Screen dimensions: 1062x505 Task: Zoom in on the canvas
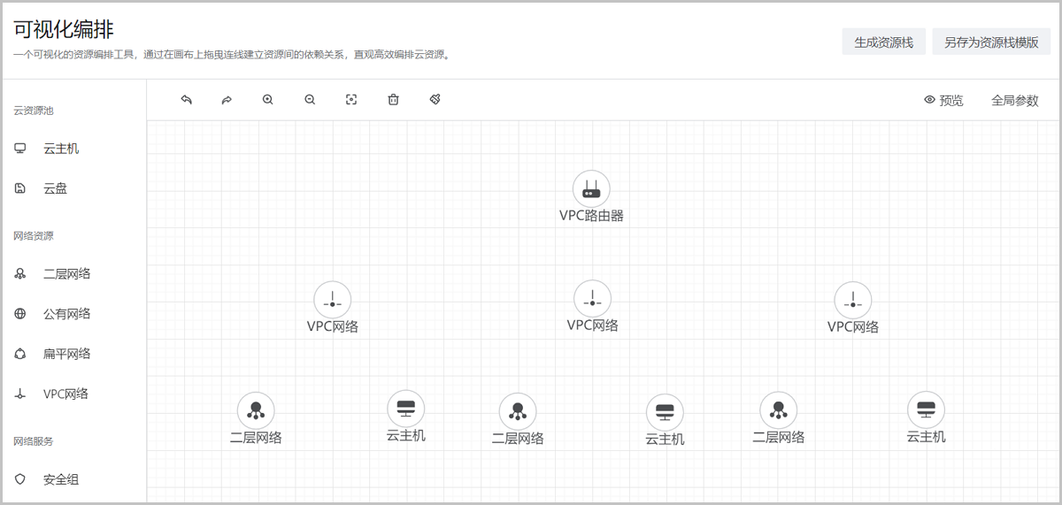268,100
